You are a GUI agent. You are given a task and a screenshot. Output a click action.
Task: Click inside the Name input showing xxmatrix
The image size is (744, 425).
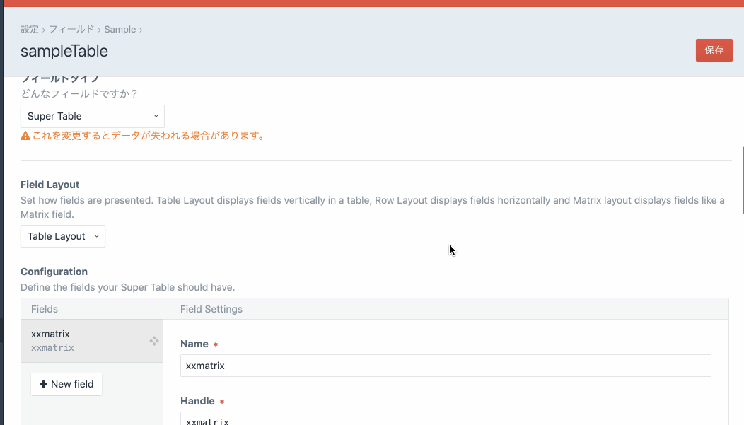tap(445, 365)
